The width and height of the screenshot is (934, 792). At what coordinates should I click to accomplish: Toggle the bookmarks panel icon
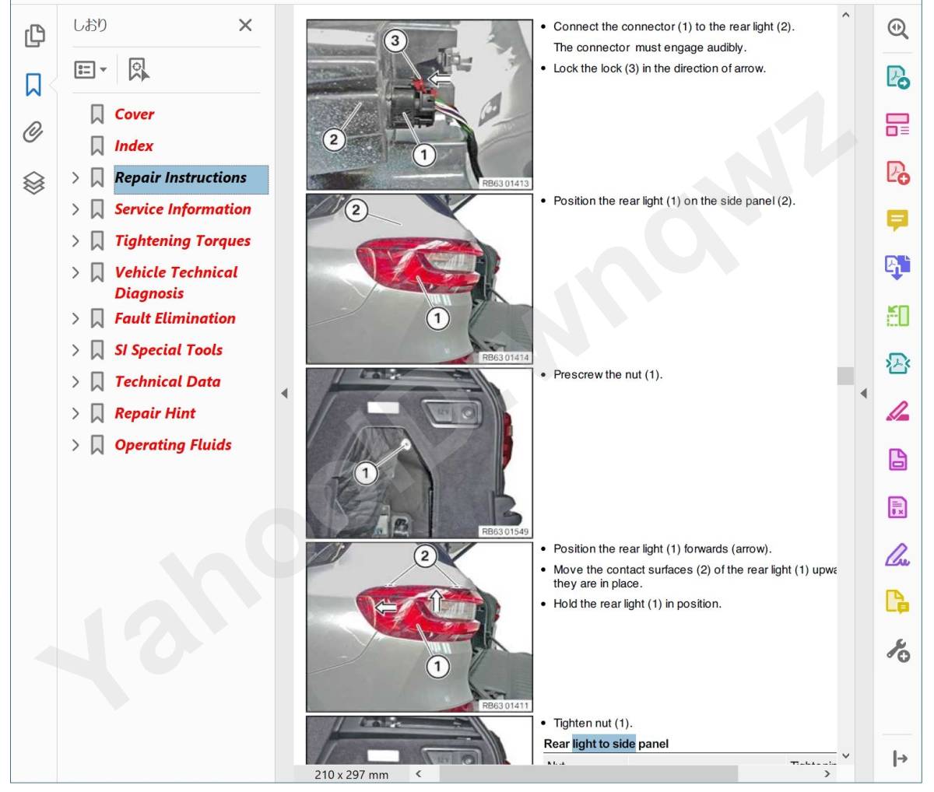click(x=33, y=85)
